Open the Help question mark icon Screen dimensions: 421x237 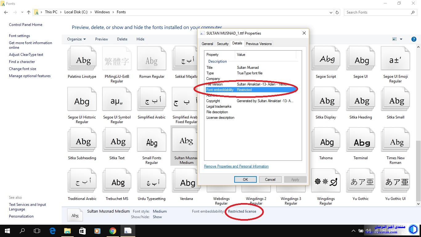(414, 39)
